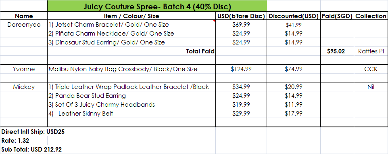
Task: Click red comment marker on Jetset Charm Bracelet
Action: click(214, 21)
